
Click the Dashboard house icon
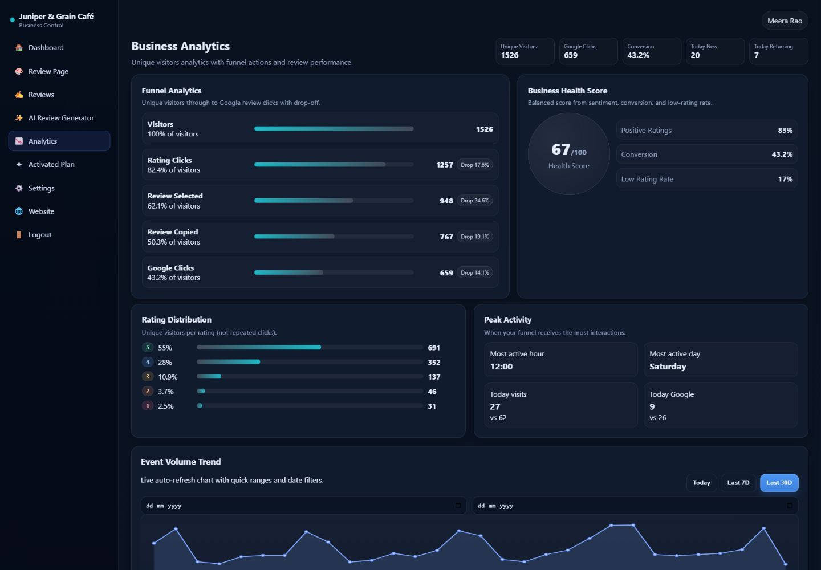[x=19, y=48]
